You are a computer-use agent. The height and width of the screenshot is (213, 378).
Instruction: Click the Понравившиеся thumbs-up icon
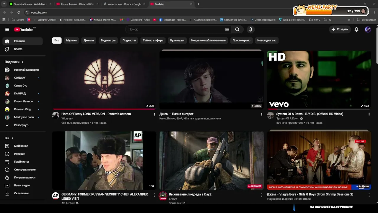click(x=7, y=177)
